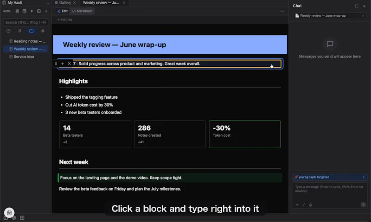
Task: Click the gallery grid icon in sidebar toolbar
Action: pyautogui.click(x=17, y=11)
